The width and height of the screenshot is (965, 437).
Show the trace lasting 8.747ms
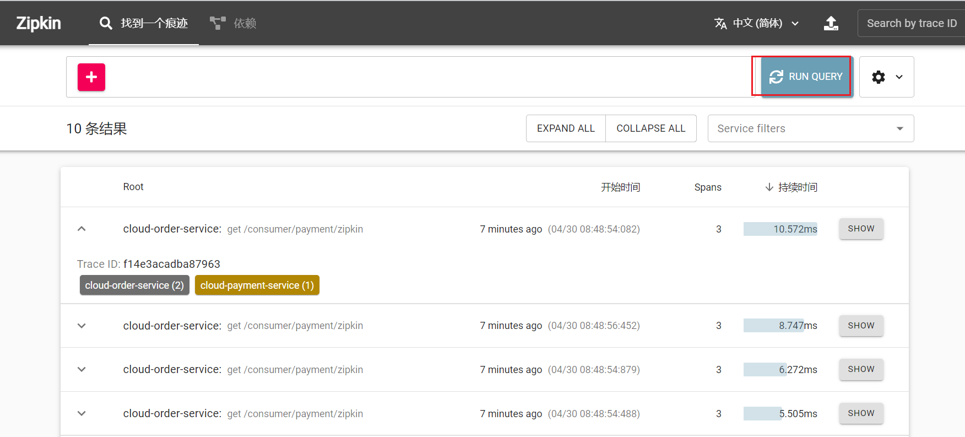[x=861, y=326]
